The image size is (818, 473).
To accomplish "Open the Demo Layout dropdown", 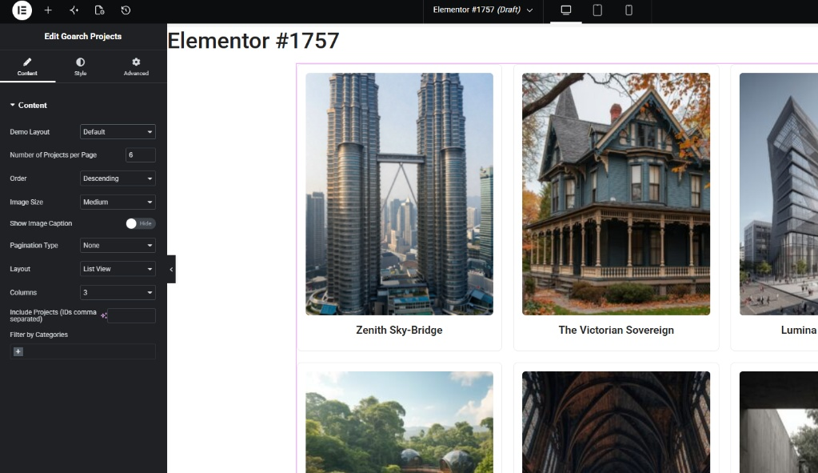I will pyautogui.click(x=118, y=131).
